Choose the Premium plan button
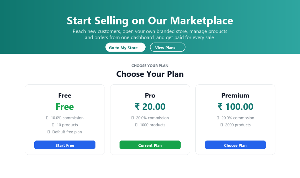Screen dimensions: 300x178 tap(235, 145)
